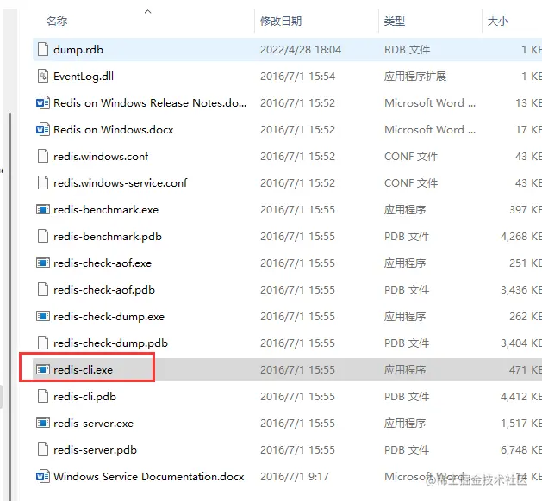Click the 1,517 KB size value
The image size is (542, 501).
(x=521, y=424)
